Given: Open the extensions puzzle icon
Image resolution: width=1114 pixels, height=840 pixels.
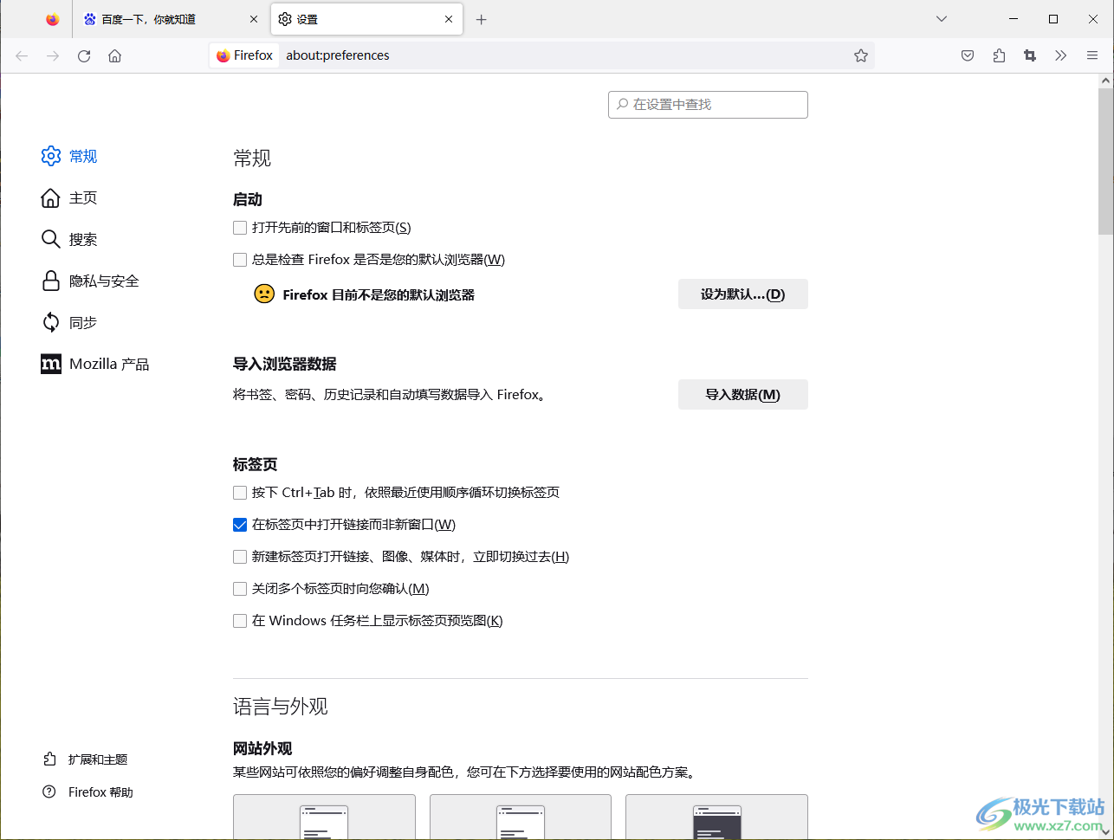Looking at the screenshot, I should (999, 55).
